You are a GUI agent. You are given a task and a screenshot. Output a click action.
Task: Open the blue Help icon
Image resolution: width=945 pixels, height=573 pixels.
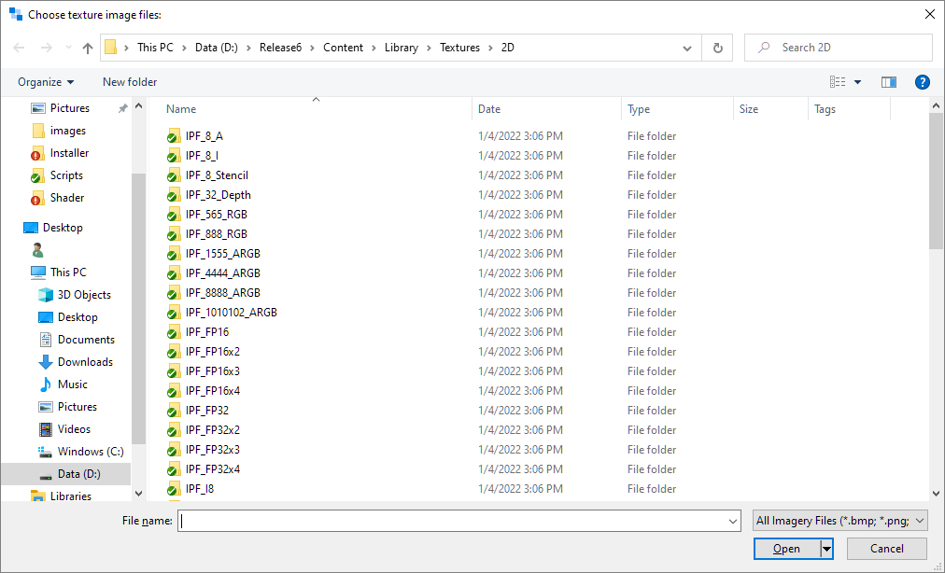click(922, 82)
